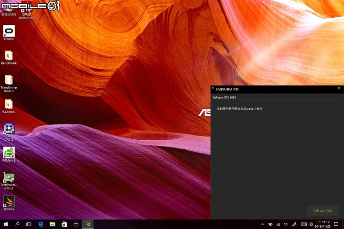Launch 3DMark desktop shortcut

(x=9, y=203)
